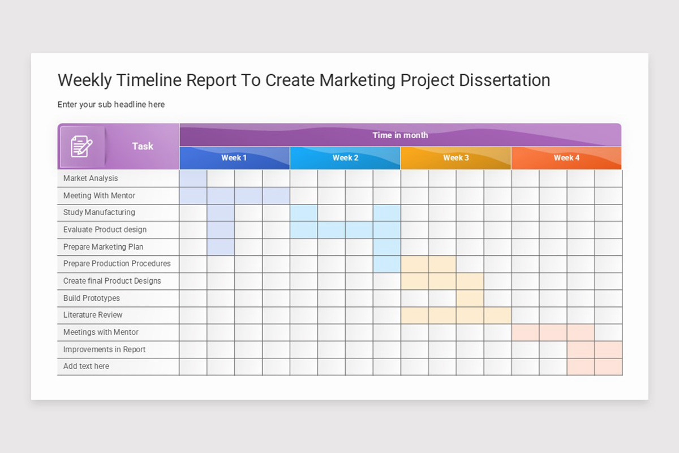Click the purple Time in month banner

pos(400,135)
